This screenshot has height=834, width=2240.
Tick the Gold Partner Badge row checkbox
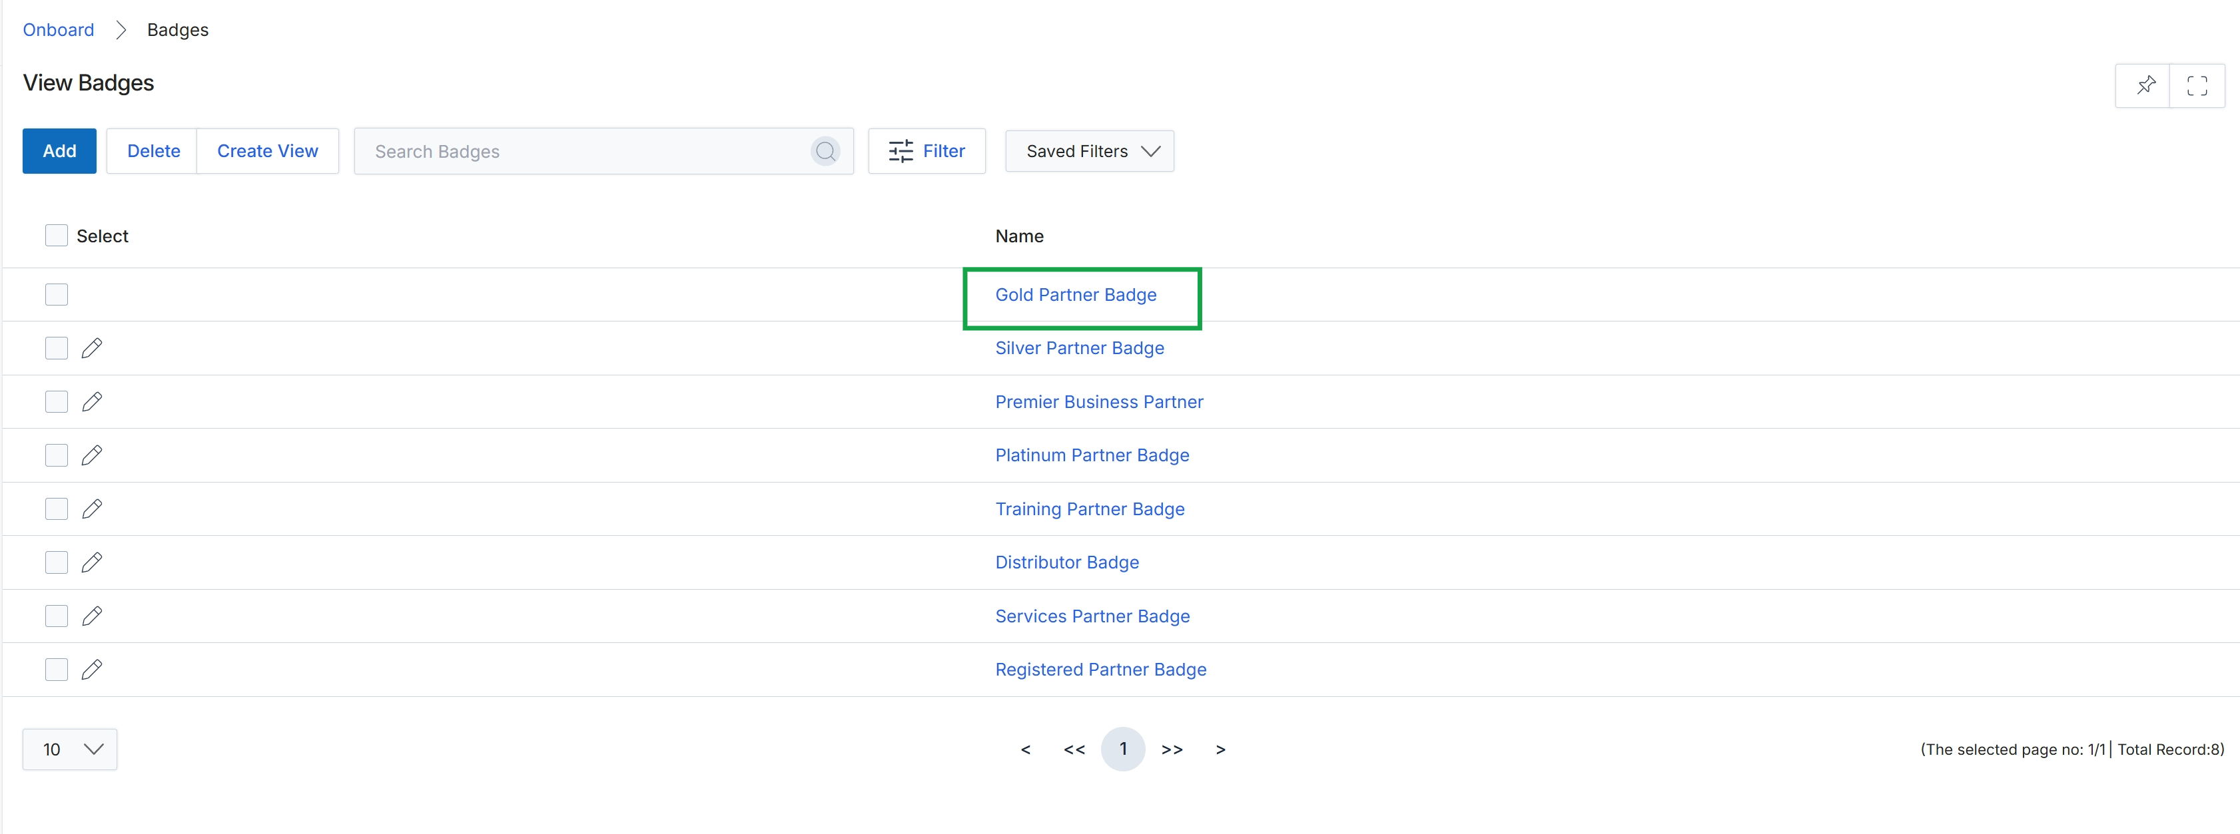[57, 294]
